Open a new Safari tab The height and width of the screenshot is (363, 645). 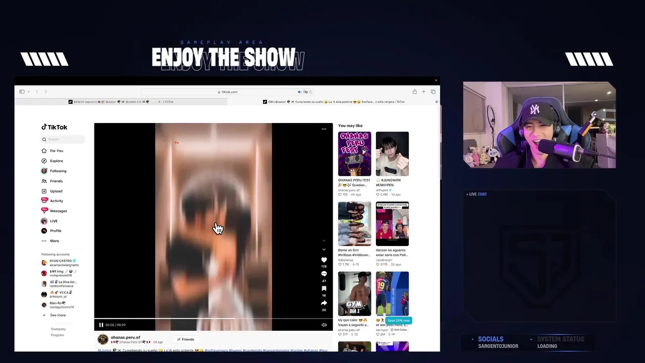424,92
